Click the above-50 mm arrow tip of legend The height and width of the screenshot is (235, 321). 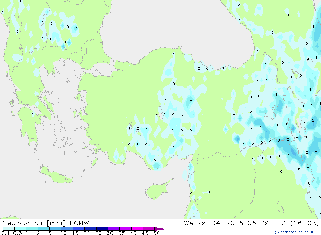[161, 229]
